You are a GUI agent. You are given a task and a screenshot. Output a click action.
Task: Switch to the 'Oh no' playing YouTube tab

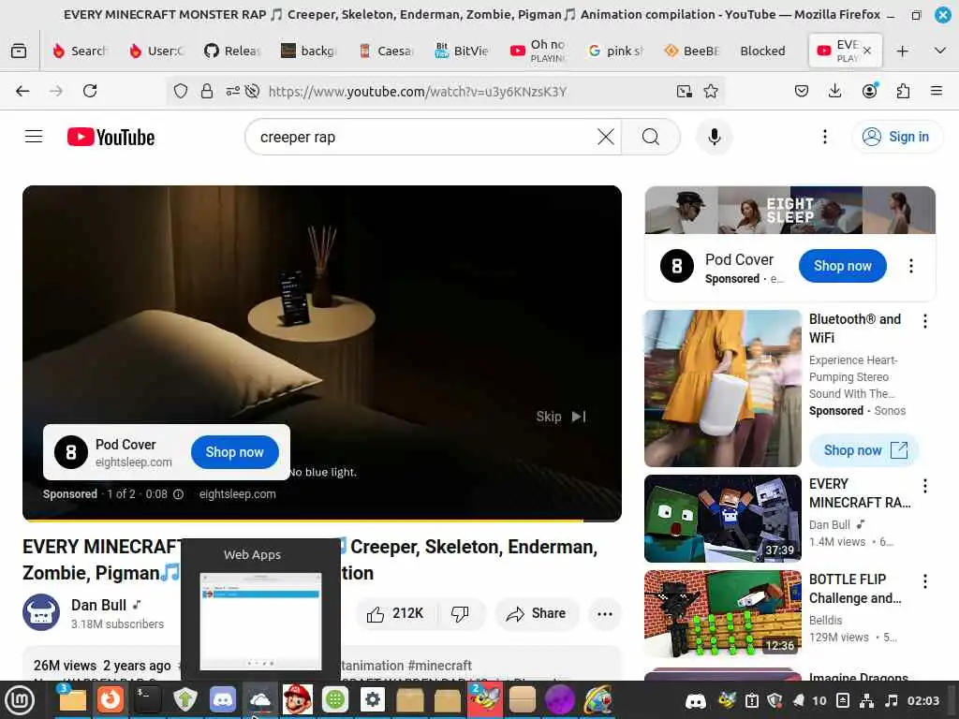coord(539,51)
